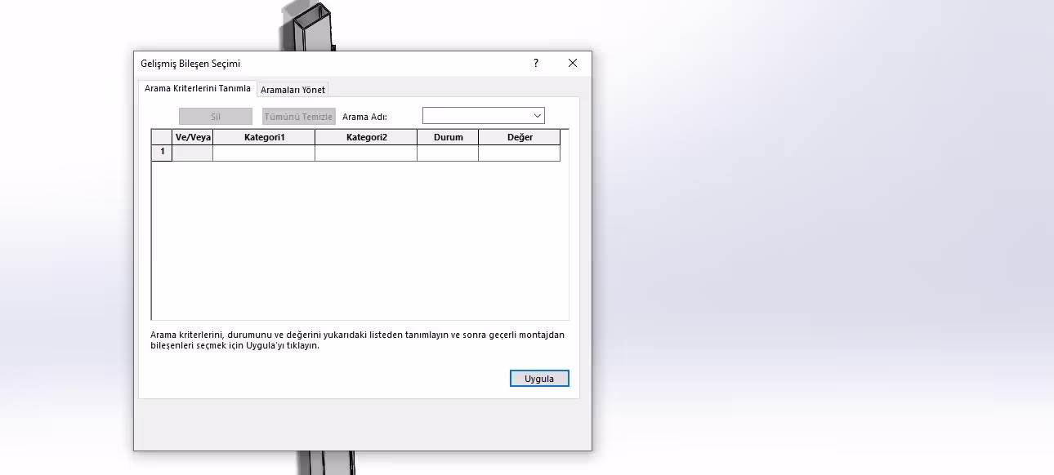Click the Ve/Veya cell in row 1

[x=193, y=153]
